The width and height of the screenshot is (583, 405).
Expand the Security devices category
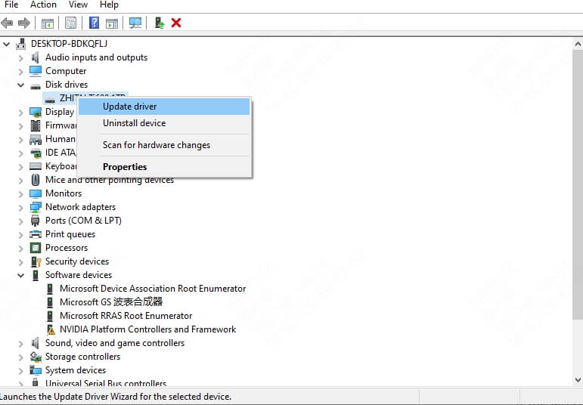21,262
